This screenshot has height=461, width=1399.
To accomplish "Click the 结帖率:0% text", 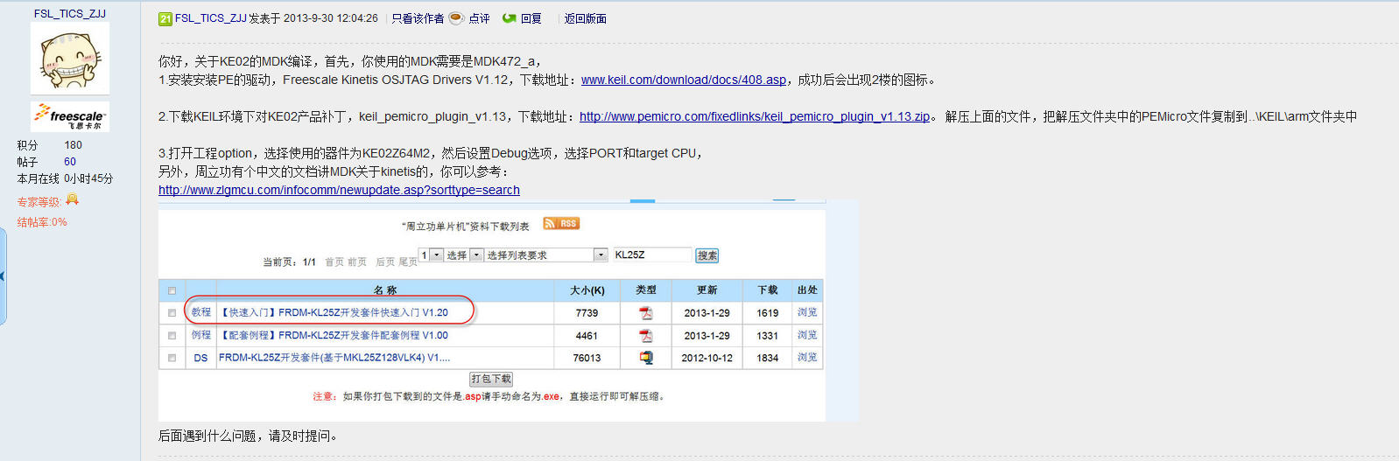I will pos(42,222).
